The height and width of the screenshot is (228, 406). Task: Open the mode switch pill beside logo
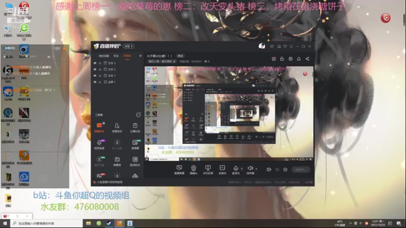coord(129,46)
